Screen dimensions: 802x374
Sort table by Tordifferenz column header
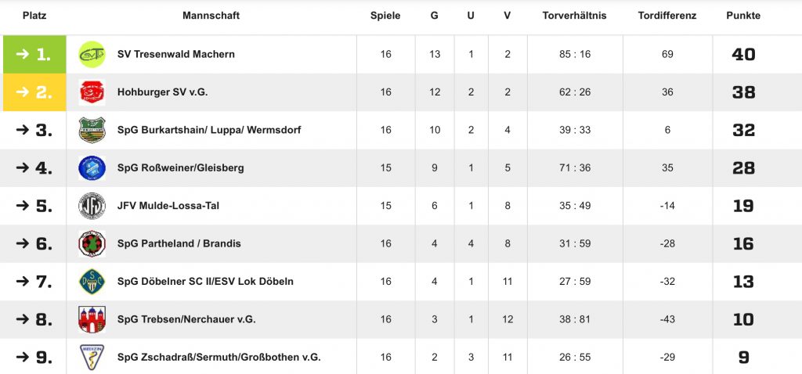coord(667,16)
